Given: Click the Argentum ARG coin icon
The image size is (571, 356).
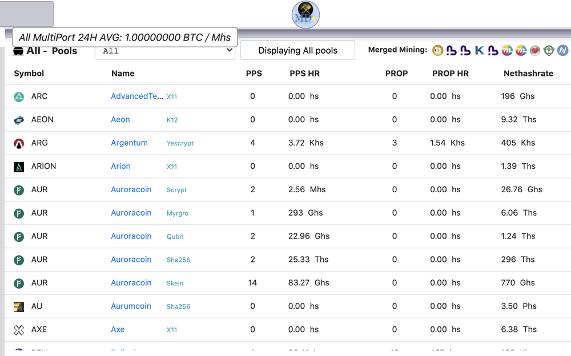Looking at the screenshot, I should tap(19, 143).
